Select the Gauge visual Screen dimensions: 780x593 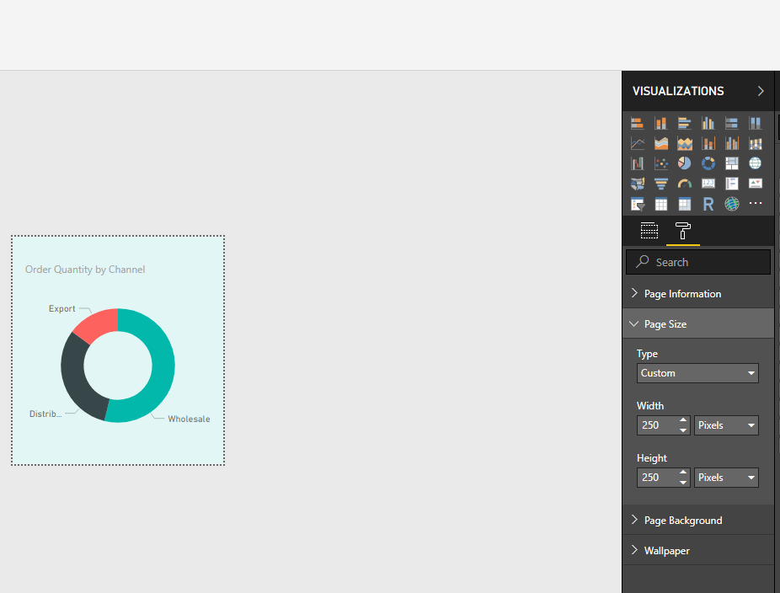684,183
